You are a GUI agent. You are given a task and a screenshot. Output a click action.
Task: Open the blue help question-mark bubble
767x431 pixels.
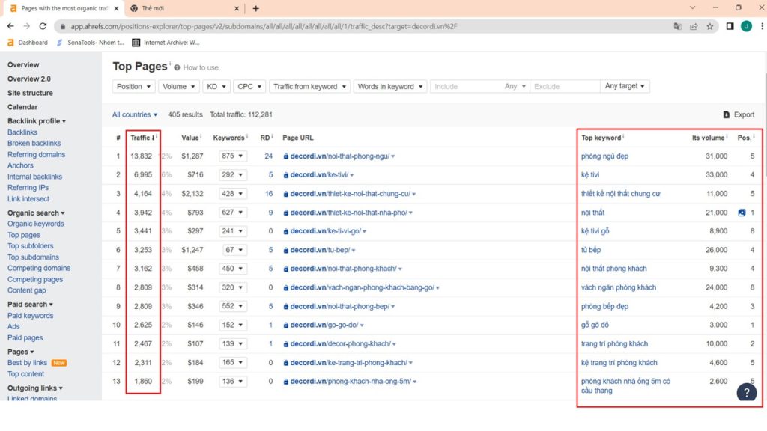(x=747, y=392)
